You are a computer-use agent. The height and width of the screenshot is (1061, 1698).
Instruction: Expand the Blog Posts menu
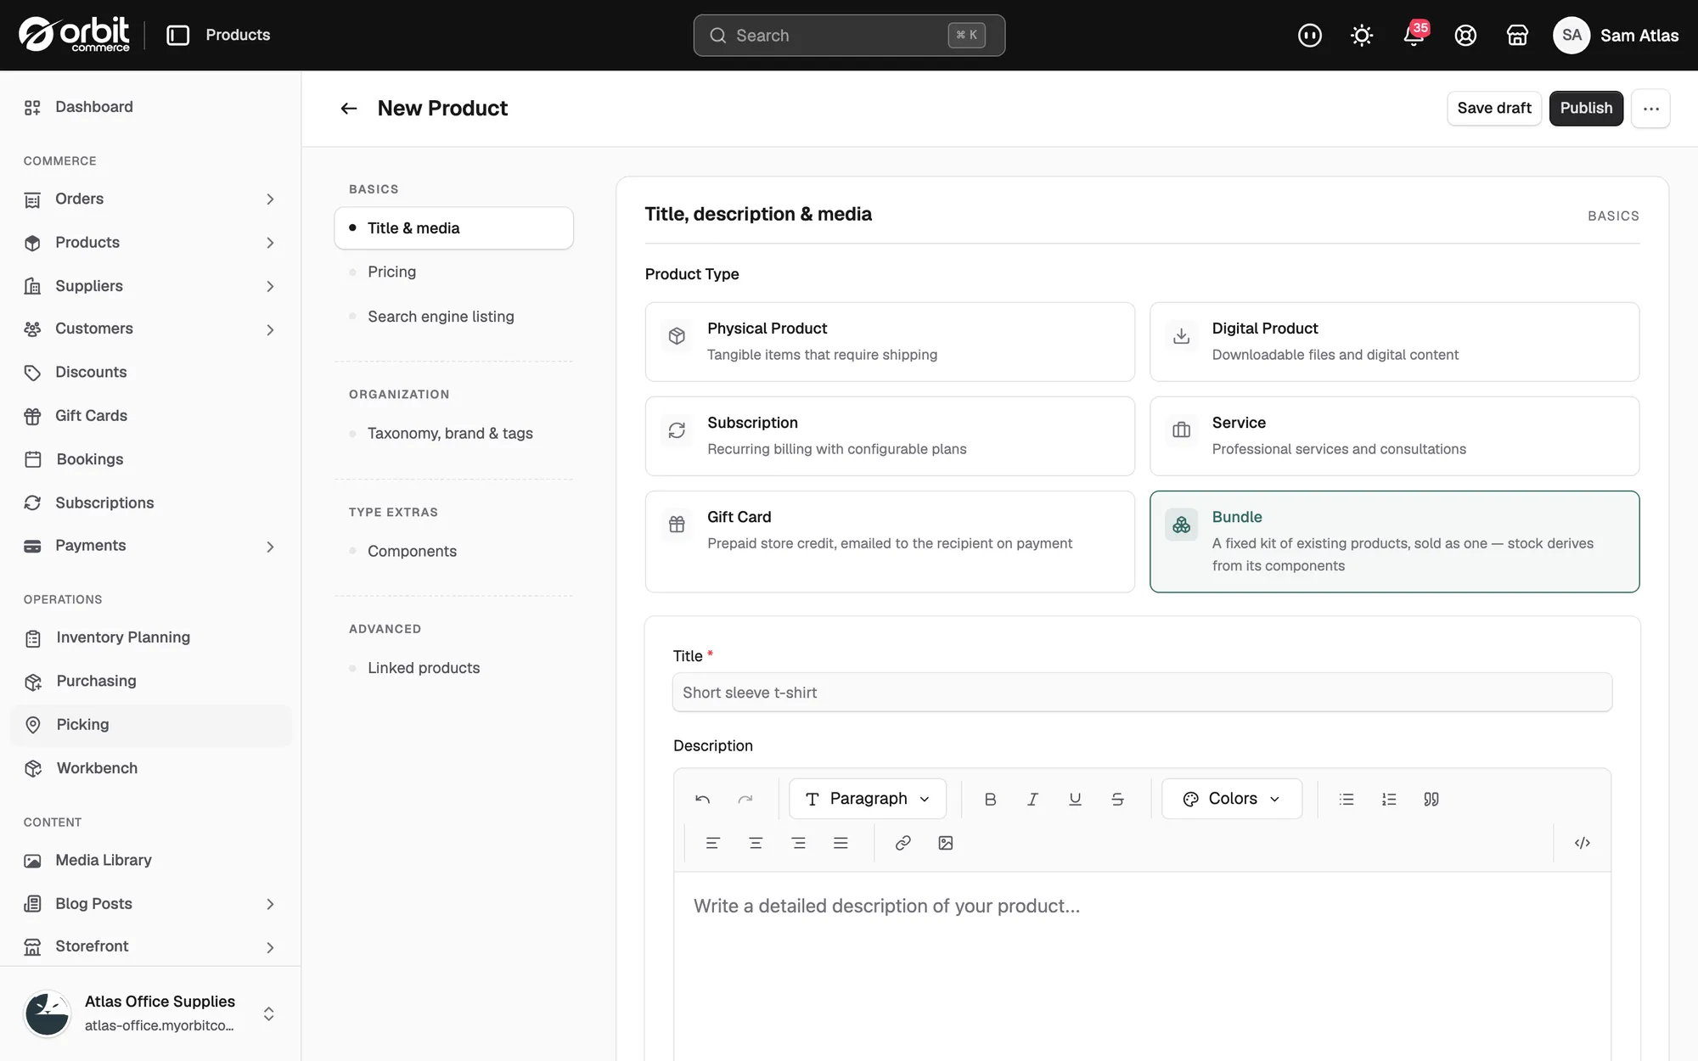(x=270, y=904)
